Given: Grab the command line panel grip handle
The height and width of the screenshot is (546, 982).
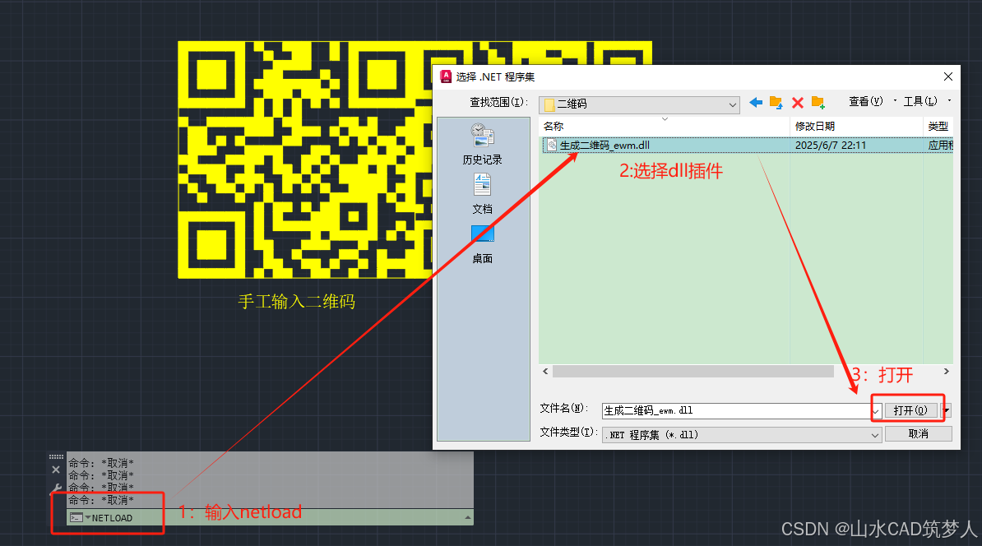Looking at the screenshot, I should tap(56, 456).
